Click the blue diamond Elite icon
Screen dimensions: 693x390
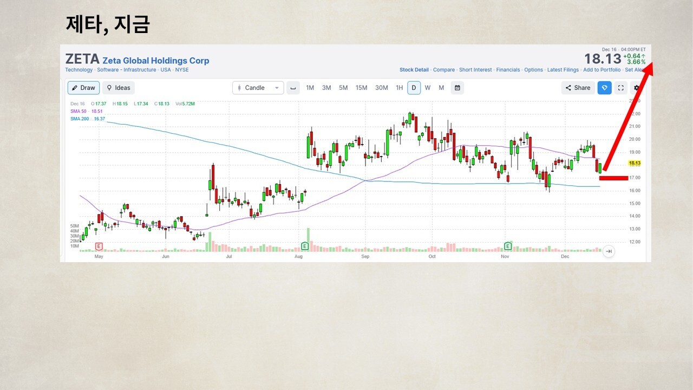coord(605,88)
